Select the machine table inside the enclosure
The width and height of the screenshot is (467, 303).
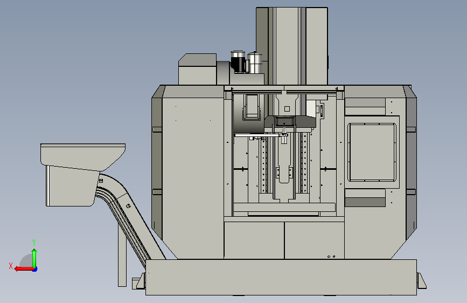coord(284,207)
